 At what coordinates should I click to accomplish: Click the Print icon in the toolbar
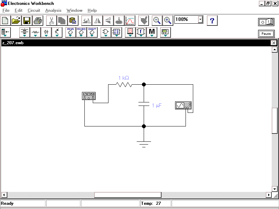click(38, 20)
